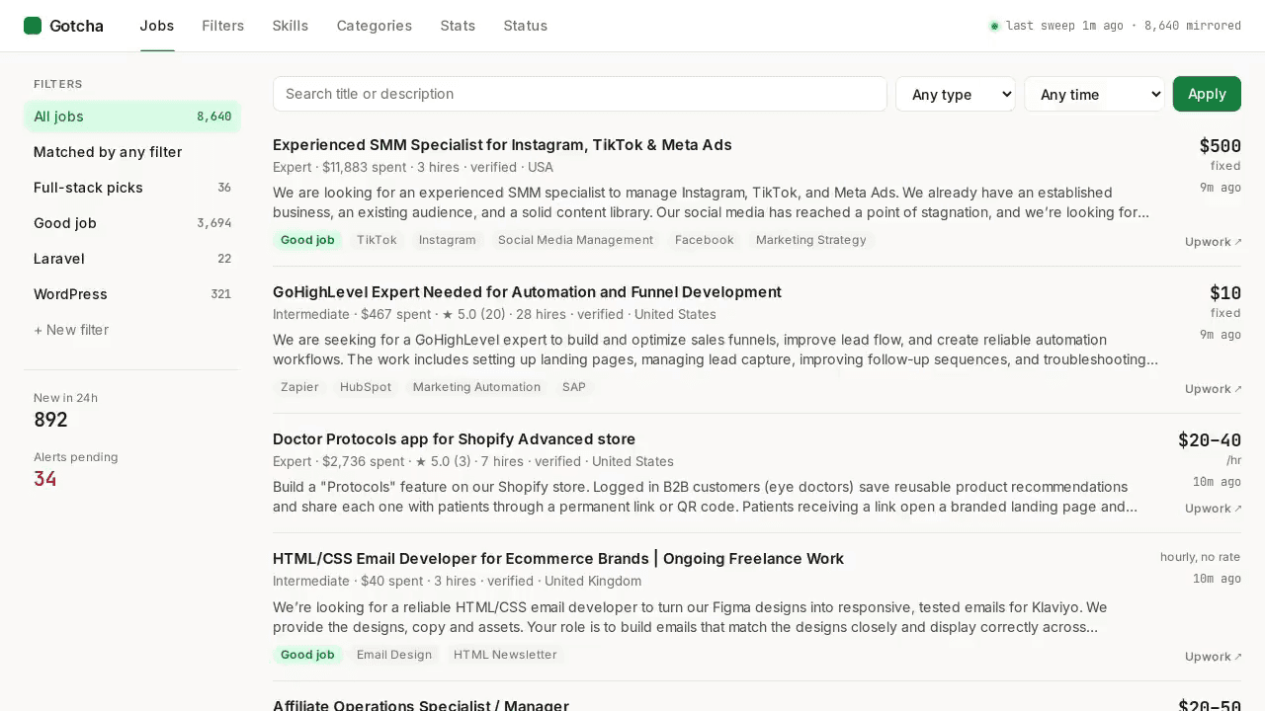Click the Alerts pending count 34

[45, 479]
